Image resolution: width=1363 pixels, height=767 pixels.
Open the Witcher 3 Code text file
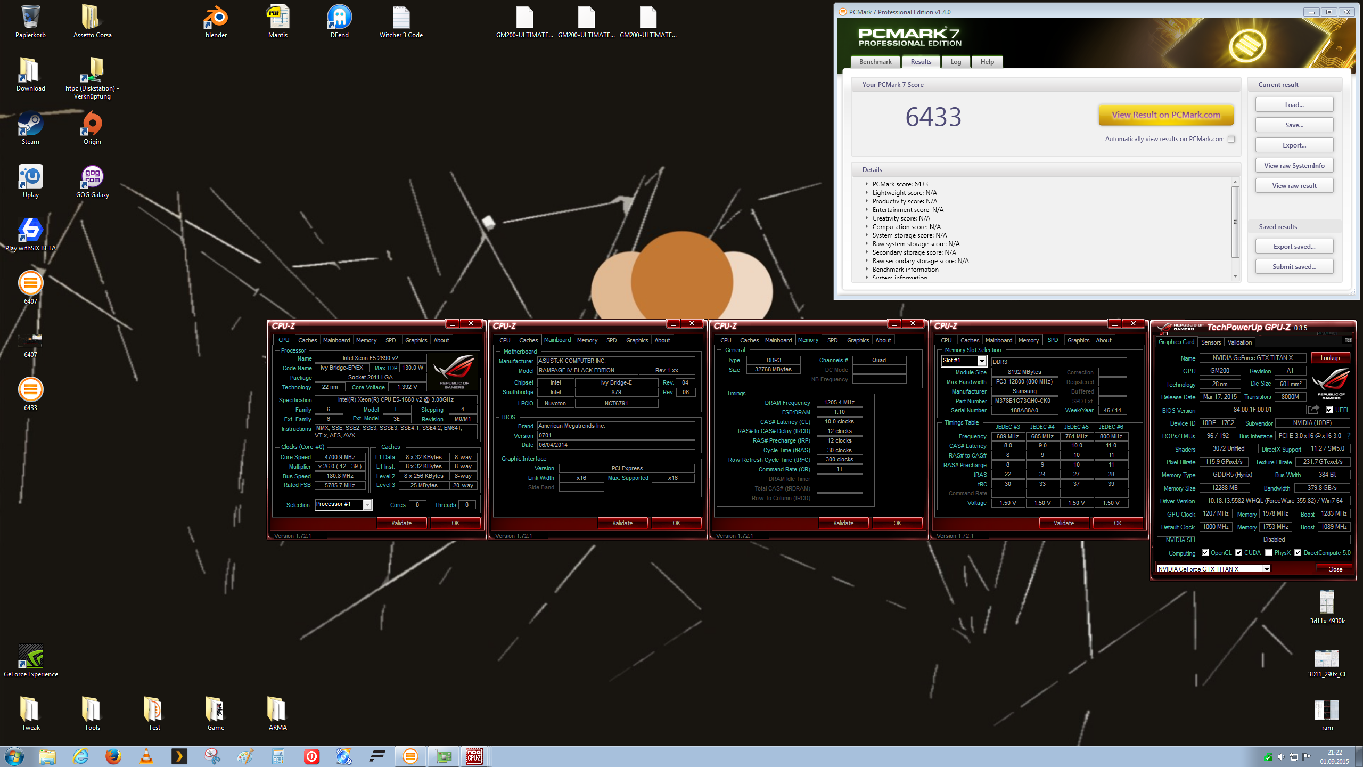(401, 22)
